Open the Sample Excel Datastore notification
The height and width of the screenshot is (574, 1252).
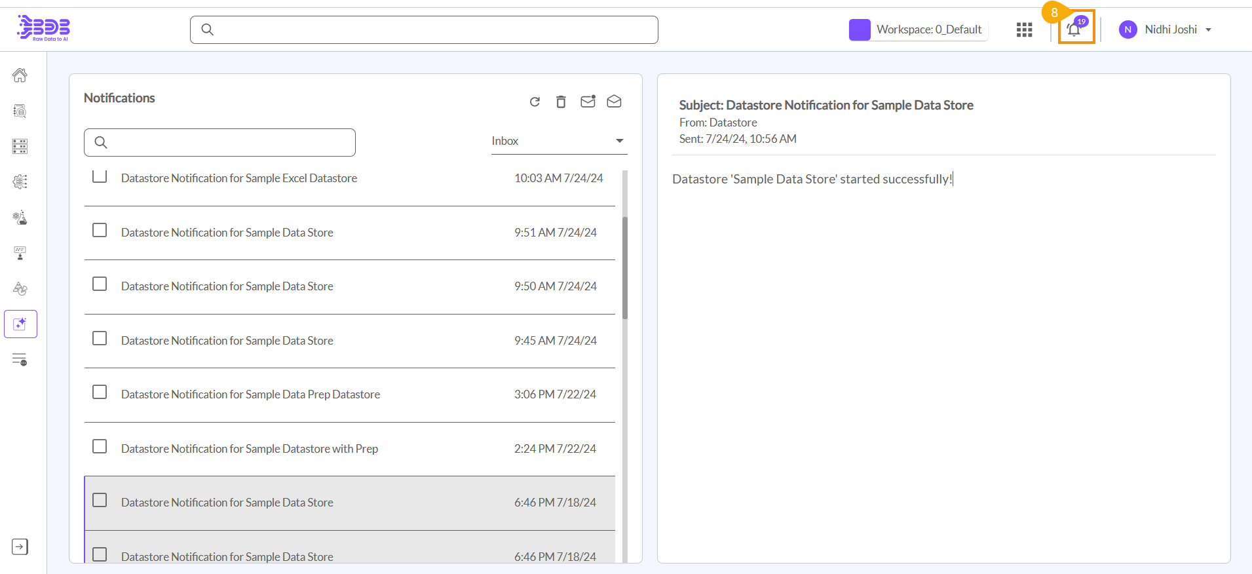click(x=238, y=178)
